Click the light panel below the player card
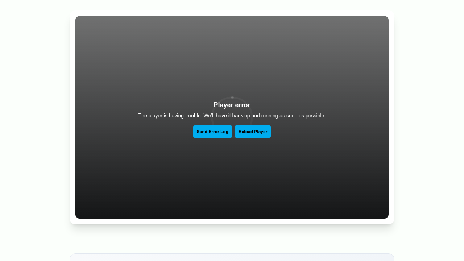464x261 pixels. 232,258
